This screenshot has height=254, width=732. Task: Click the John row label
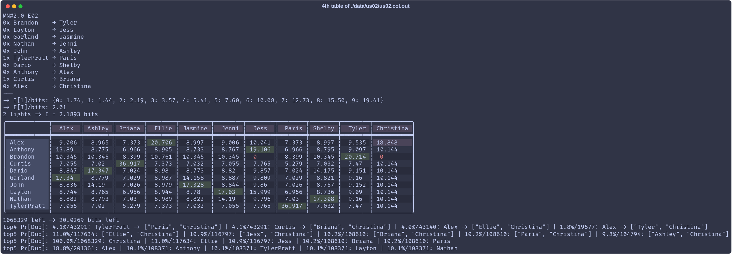tap(27, 185)
